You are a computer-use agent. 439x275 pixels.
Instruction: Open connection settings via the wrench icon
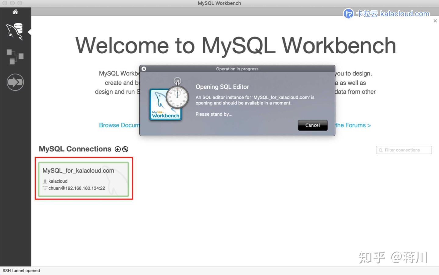tap(125, 149)
